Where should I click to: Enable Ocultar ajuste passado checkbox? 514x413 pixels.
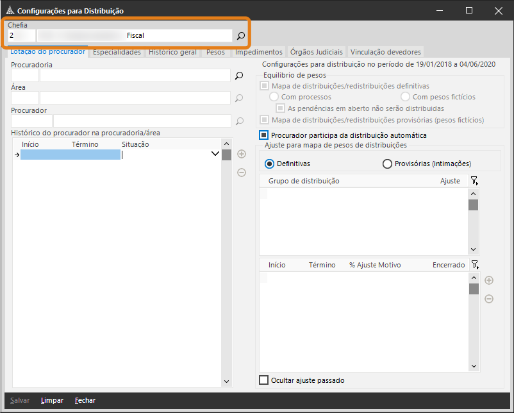coord(263,380)
